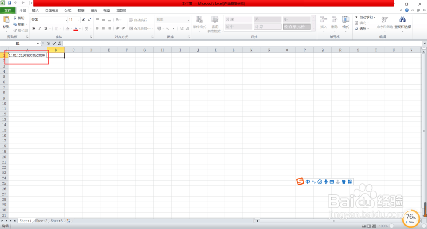
Task: Toggle center text horizontally
Action: tap(103, 28)
